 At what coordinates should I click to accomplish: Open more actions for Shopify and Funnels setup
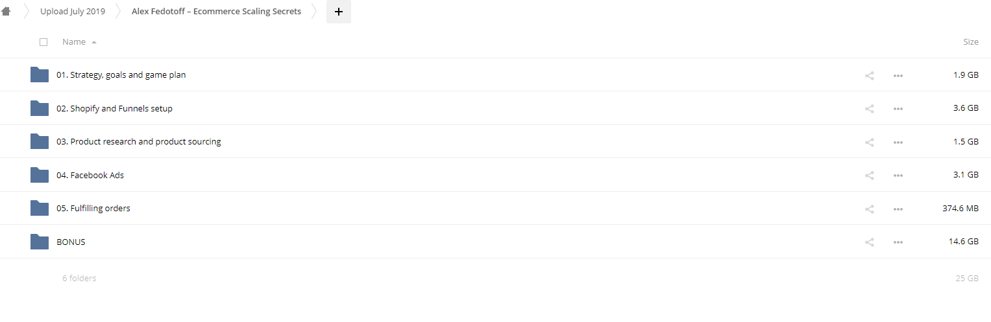pyautogui.click(x=898, y=109)
